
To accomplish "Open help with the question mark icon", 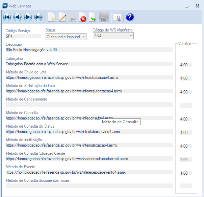I will pos(130,17).
